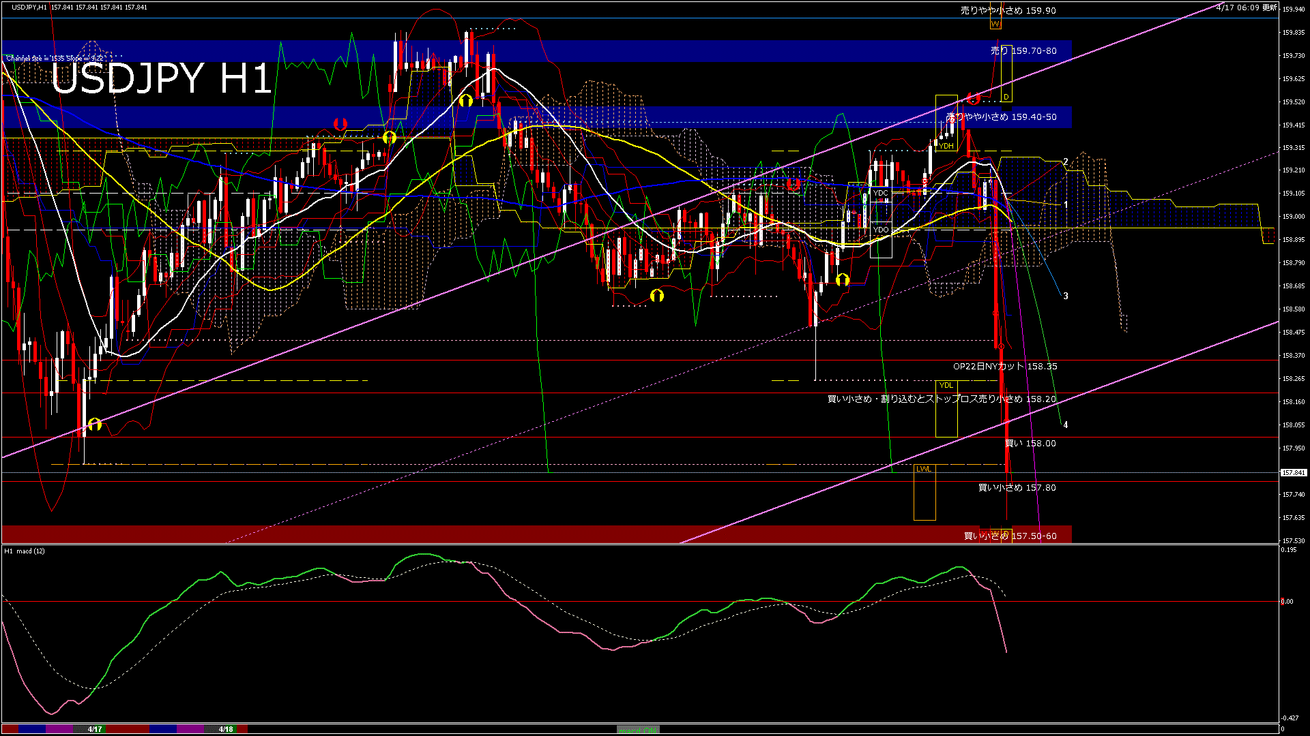Select the YDL yesterday-low label
This screenshot has width=1310, height=736.
pyautogui.click(x=946, y=386)
